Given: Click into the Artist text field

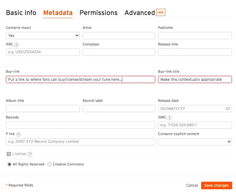Looking at the screenshot, I should [119, 36].
